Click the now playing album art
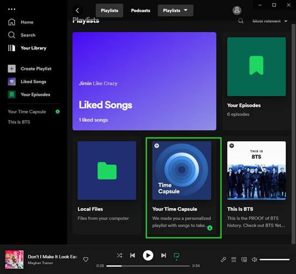Viewport: 296px width, 274px height. coord(15,259)
